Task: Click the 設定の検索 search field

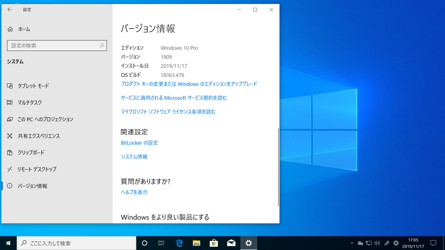Action: tap(57, 46)
